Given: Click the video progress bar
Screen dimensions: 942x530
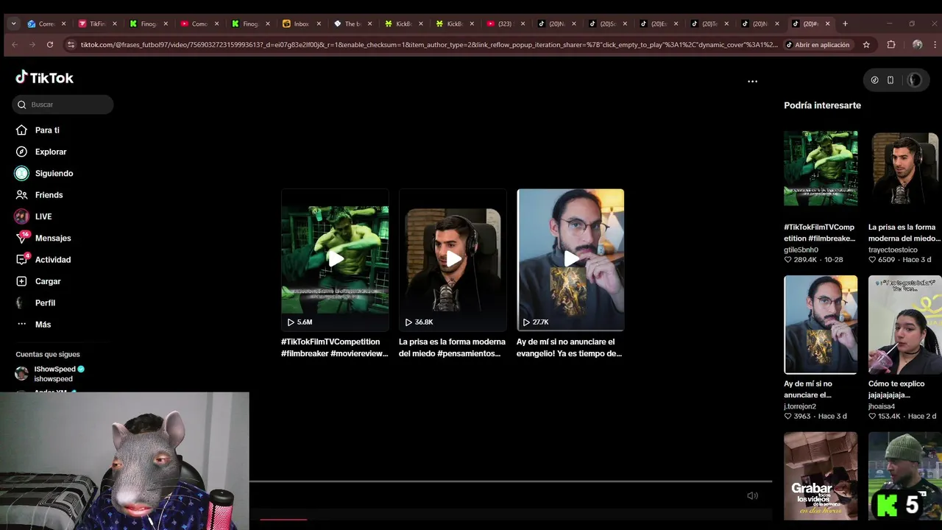Looking at the screenshot, I should point(511,481).
